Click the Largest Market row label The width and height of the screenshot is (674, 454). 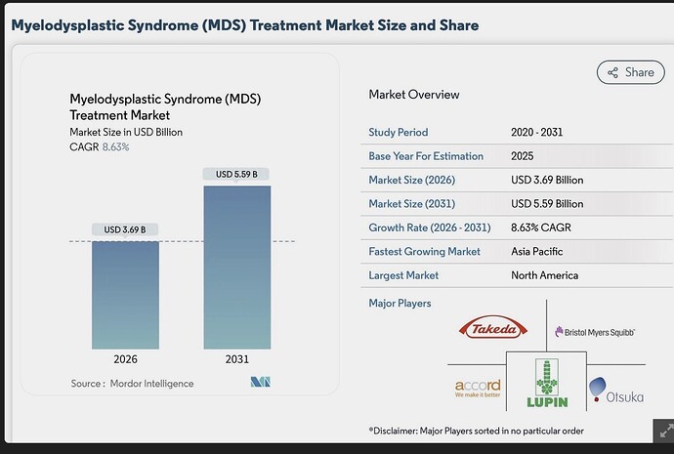[403, 275]
